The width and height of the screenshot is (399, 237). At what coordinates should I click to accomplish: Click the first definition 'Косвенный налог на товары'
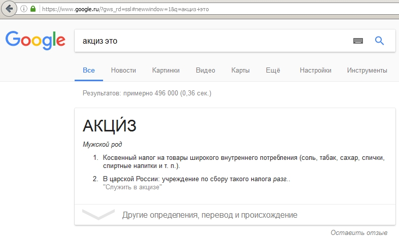(244, 162)
